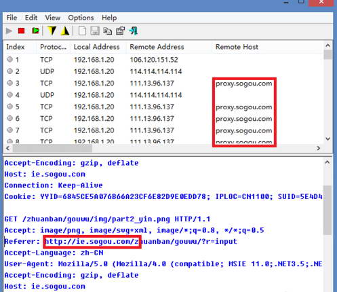
Task: Click the copy selected items icon
Action: point(107,31)
